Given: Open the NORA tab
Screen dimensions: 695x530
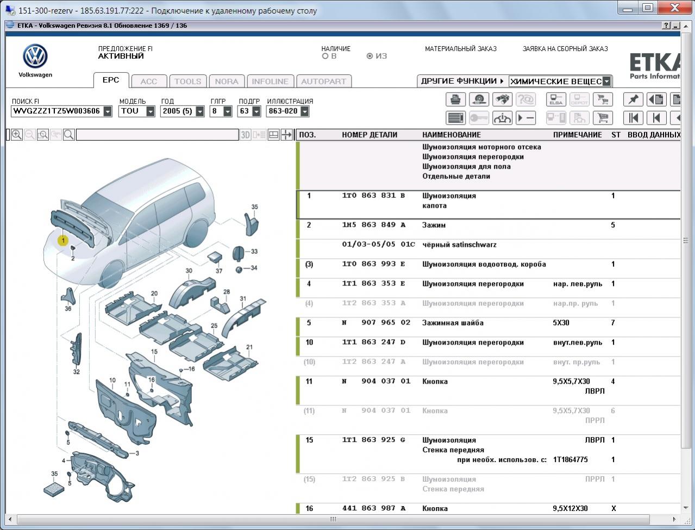Looking at the screenshot, I should coord(227,82).
